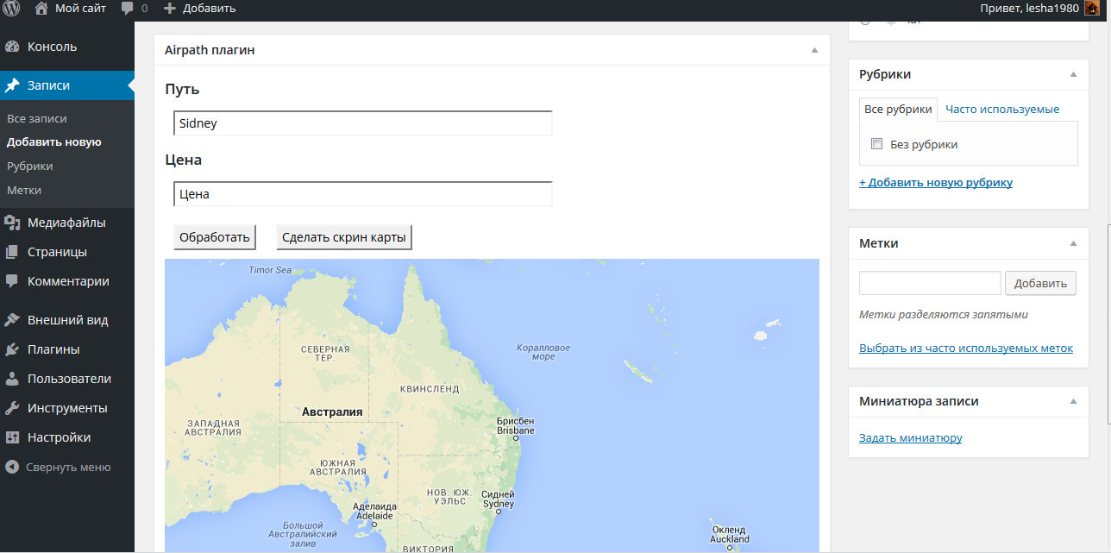Screen dimensions: 1111x553
Task: Click the Сидней Sydney label on map
Action: [498, 500]
